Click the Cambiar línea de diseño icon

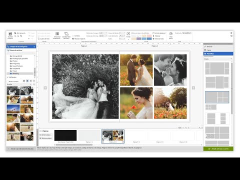click(x=66, y=33)
